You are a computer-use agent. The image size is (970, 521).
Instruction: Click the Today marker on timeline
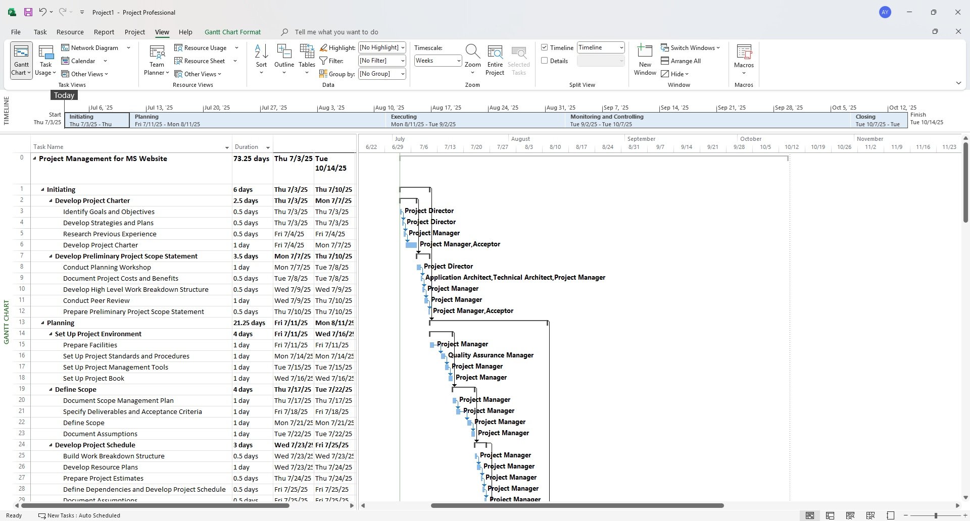click(64, 95)
